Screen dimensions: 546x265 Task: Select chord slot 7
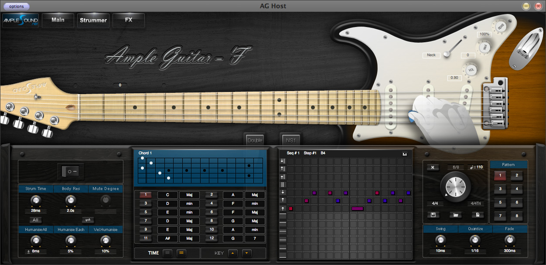coord(146,221)
